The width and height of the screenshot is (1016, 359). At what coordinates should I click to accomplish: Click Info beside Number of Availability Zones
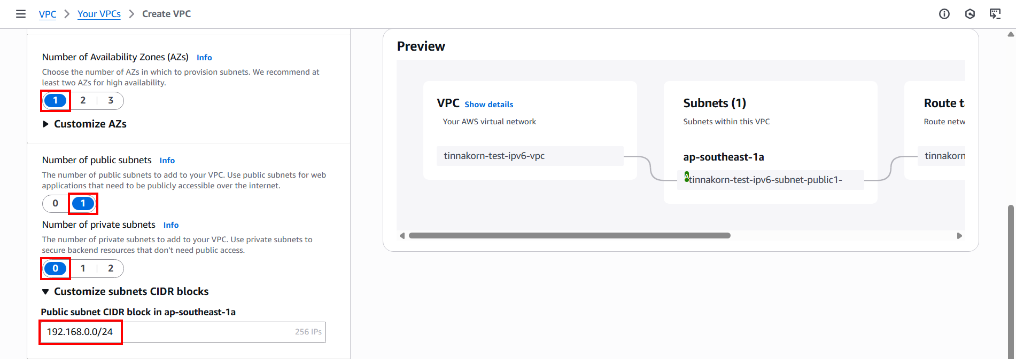[x=204, y=57]
